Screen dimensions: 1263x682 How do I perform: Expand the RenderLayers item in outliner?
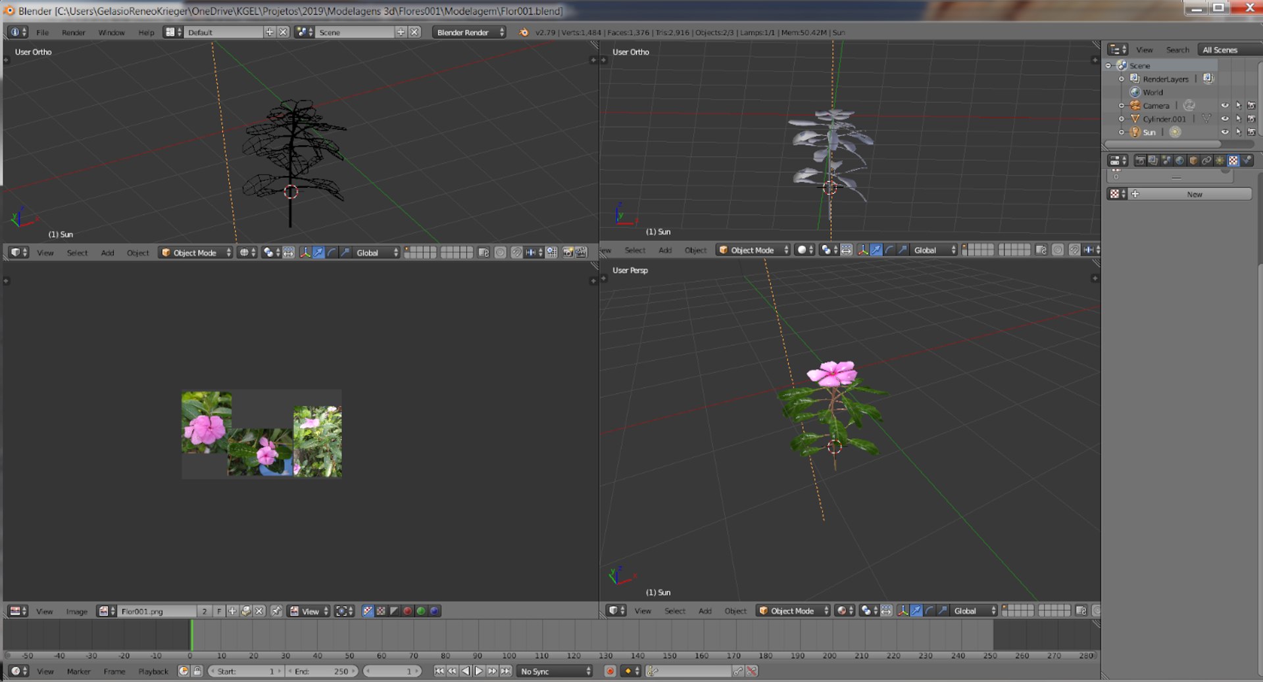pos(1122,79)
